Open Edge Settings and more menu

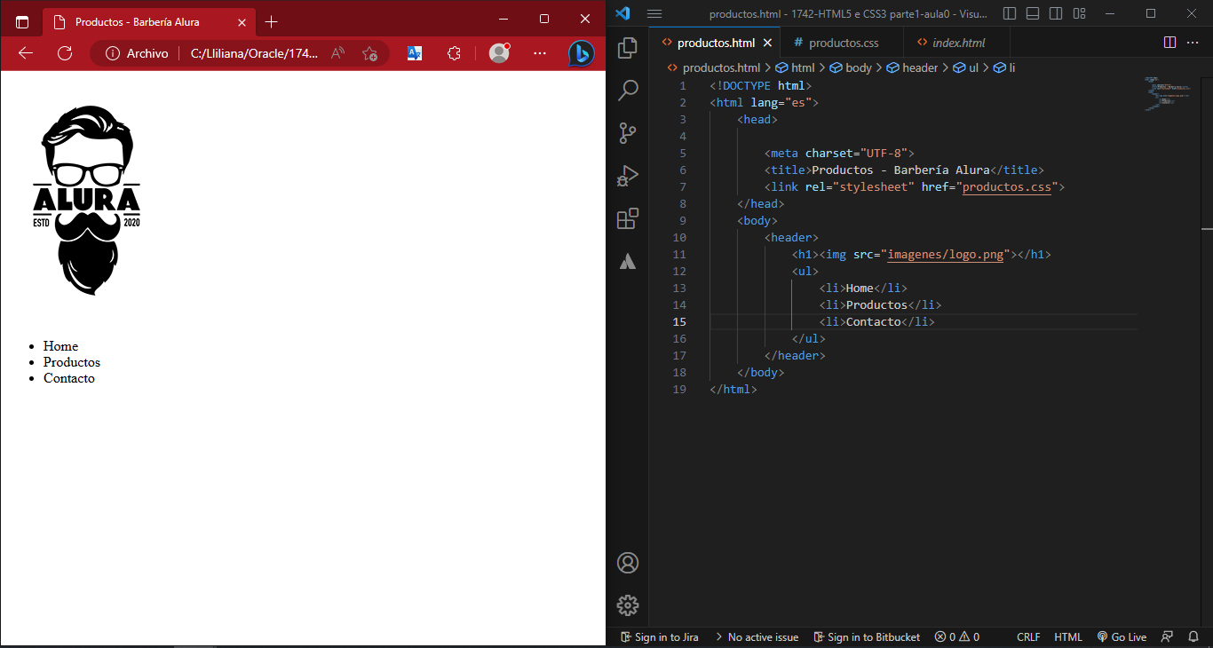(540, 53)
